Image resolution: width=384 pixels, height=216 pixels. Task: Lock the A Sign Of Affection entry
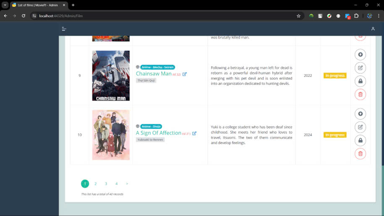click(x=360, y=141)
